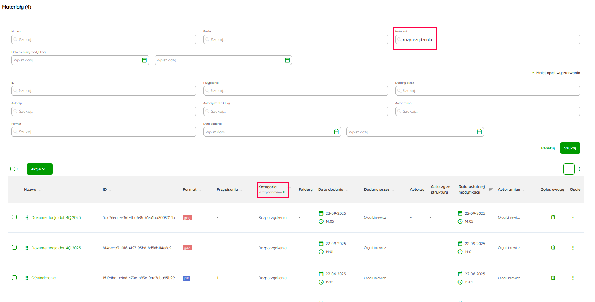
Task: Click the Dodany przez column header
Action: tap(377, 190)
